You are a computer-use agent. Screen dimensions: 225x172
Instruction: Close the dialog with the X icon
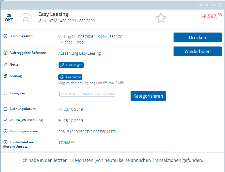[220, 5]
